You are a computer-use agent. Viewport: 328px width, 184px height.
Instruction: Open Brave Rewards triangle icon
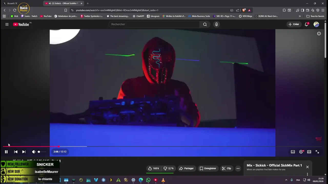click(x=249, y=10)
